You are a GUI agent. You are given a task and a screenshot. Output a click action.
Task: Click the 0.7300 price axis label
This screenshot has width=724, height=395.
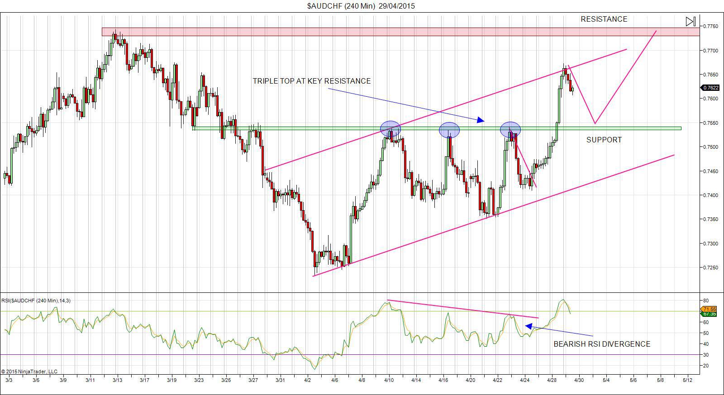[710, 244]
